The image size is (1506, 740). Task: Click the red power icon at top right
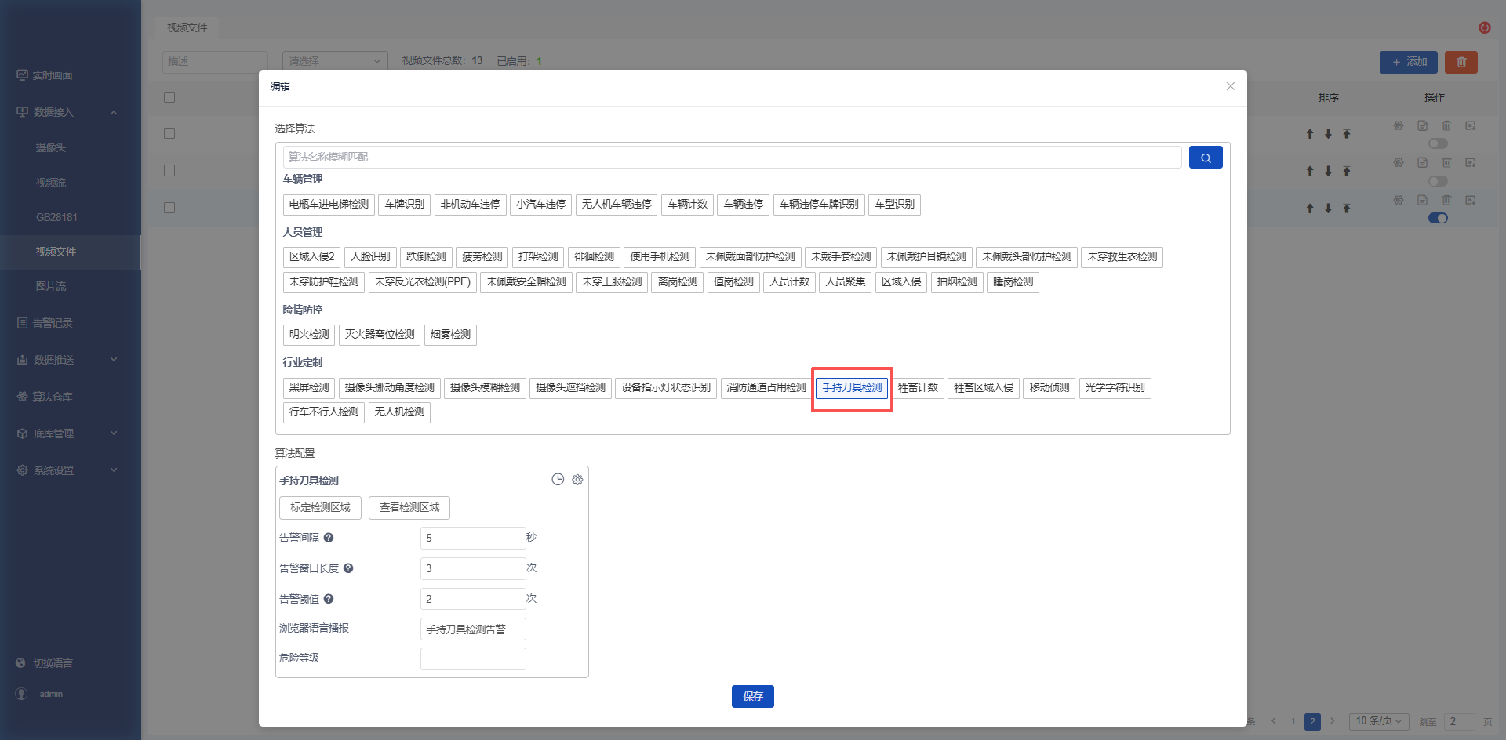pos(1485,27)
